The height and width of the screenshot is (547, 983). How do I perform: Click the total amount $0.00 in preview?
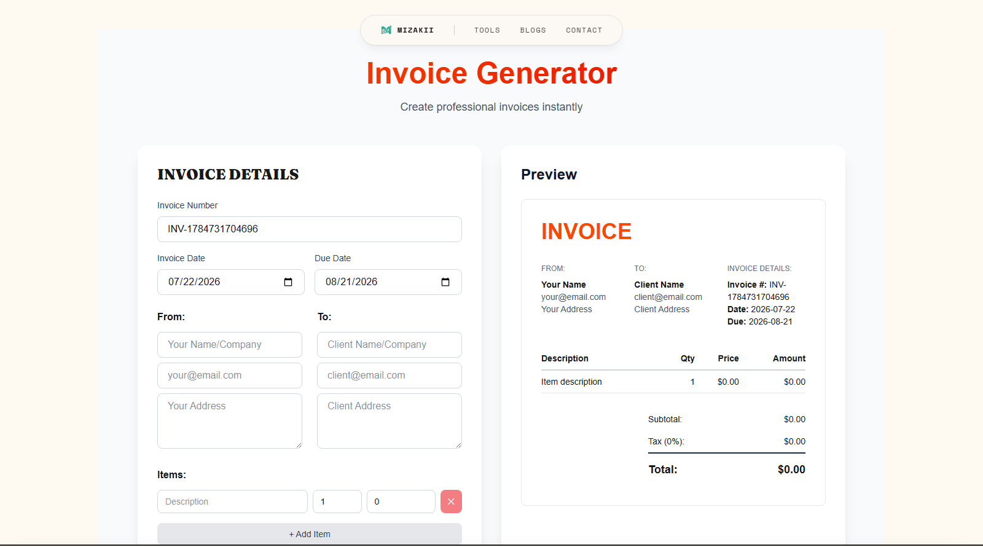tap(791, 470)
